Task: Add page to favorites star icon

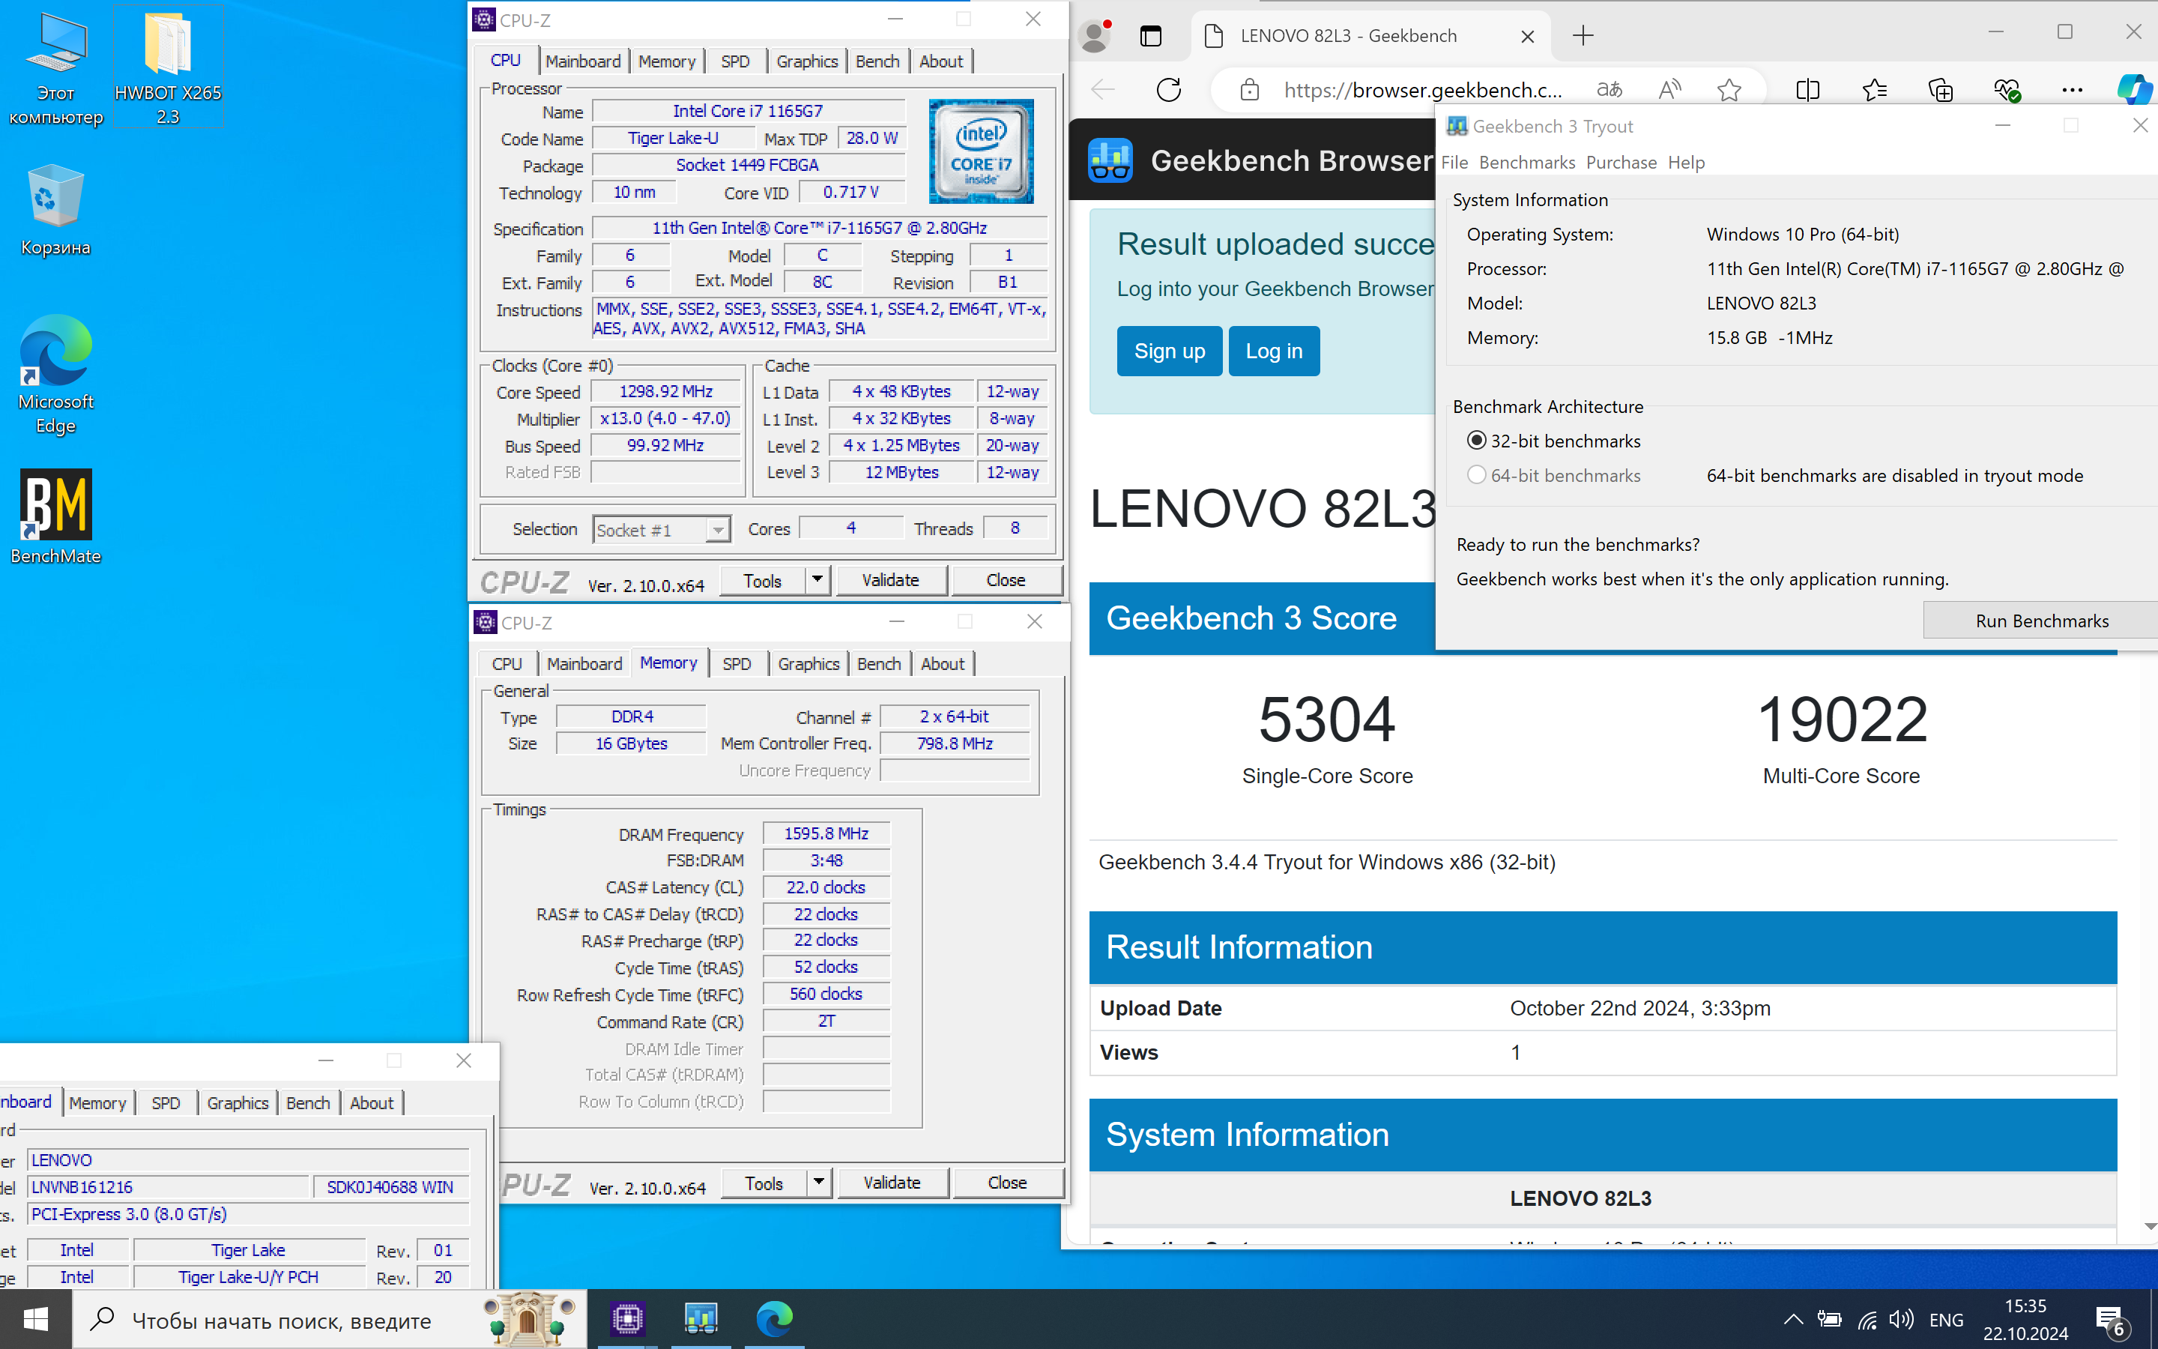Action: point(1729,89)
